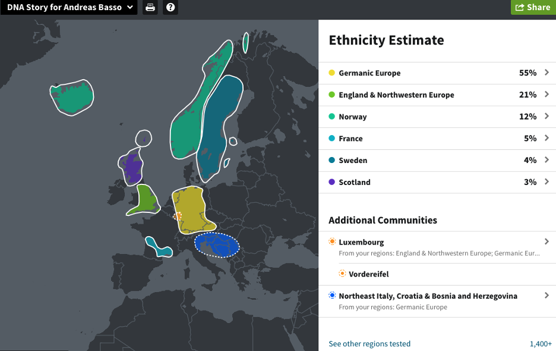
Task: Expand Northeast Italy, Croatia & Bosnia chevron
Action: click(546, 295)
